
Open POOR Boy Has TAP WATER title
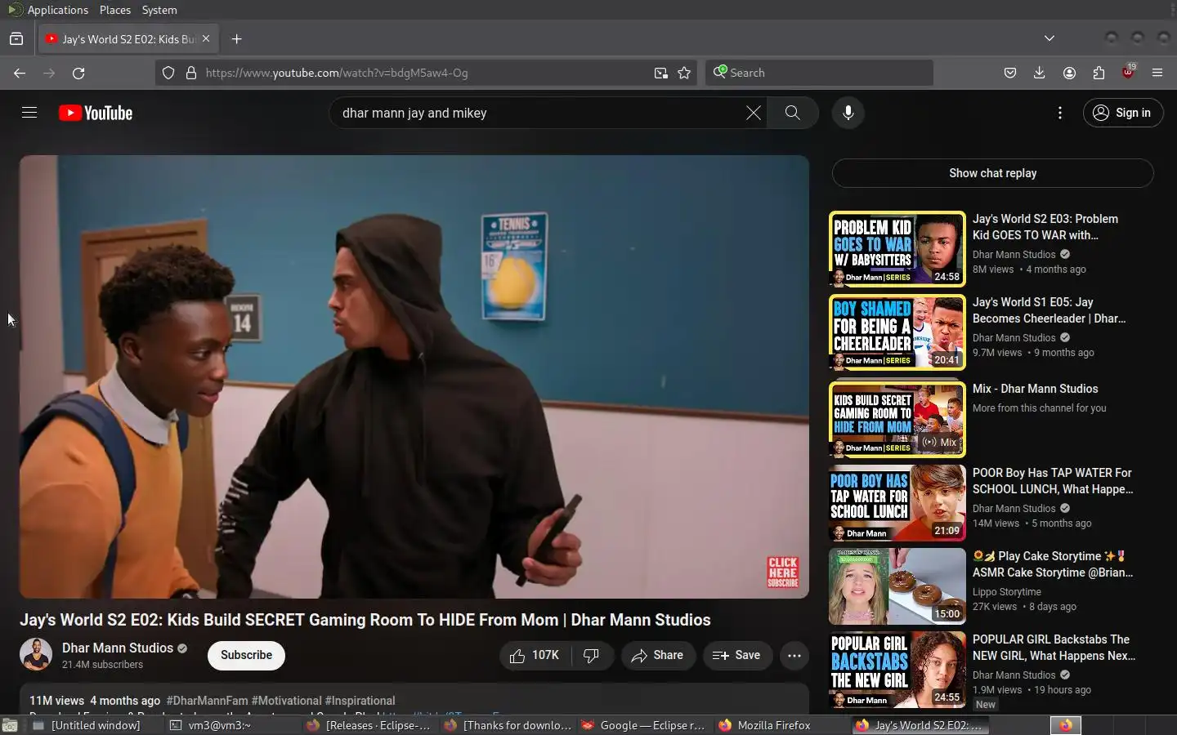[x=1053, y=481]
